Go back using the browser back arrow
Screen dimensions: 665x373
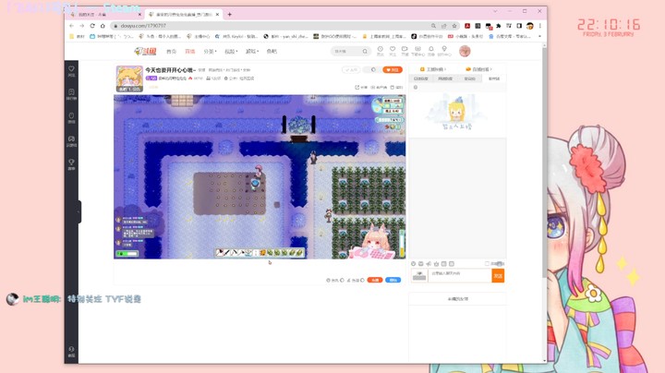point(72,26)
